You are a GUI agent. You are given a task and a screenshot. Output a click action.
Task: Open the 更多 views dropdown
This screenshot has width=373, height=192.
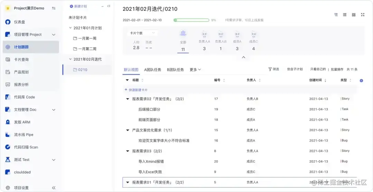[195, 70]
